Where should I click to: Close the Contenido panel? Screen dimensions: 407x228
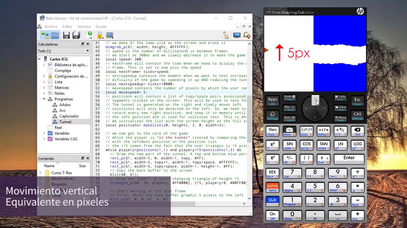pos(88,158)
